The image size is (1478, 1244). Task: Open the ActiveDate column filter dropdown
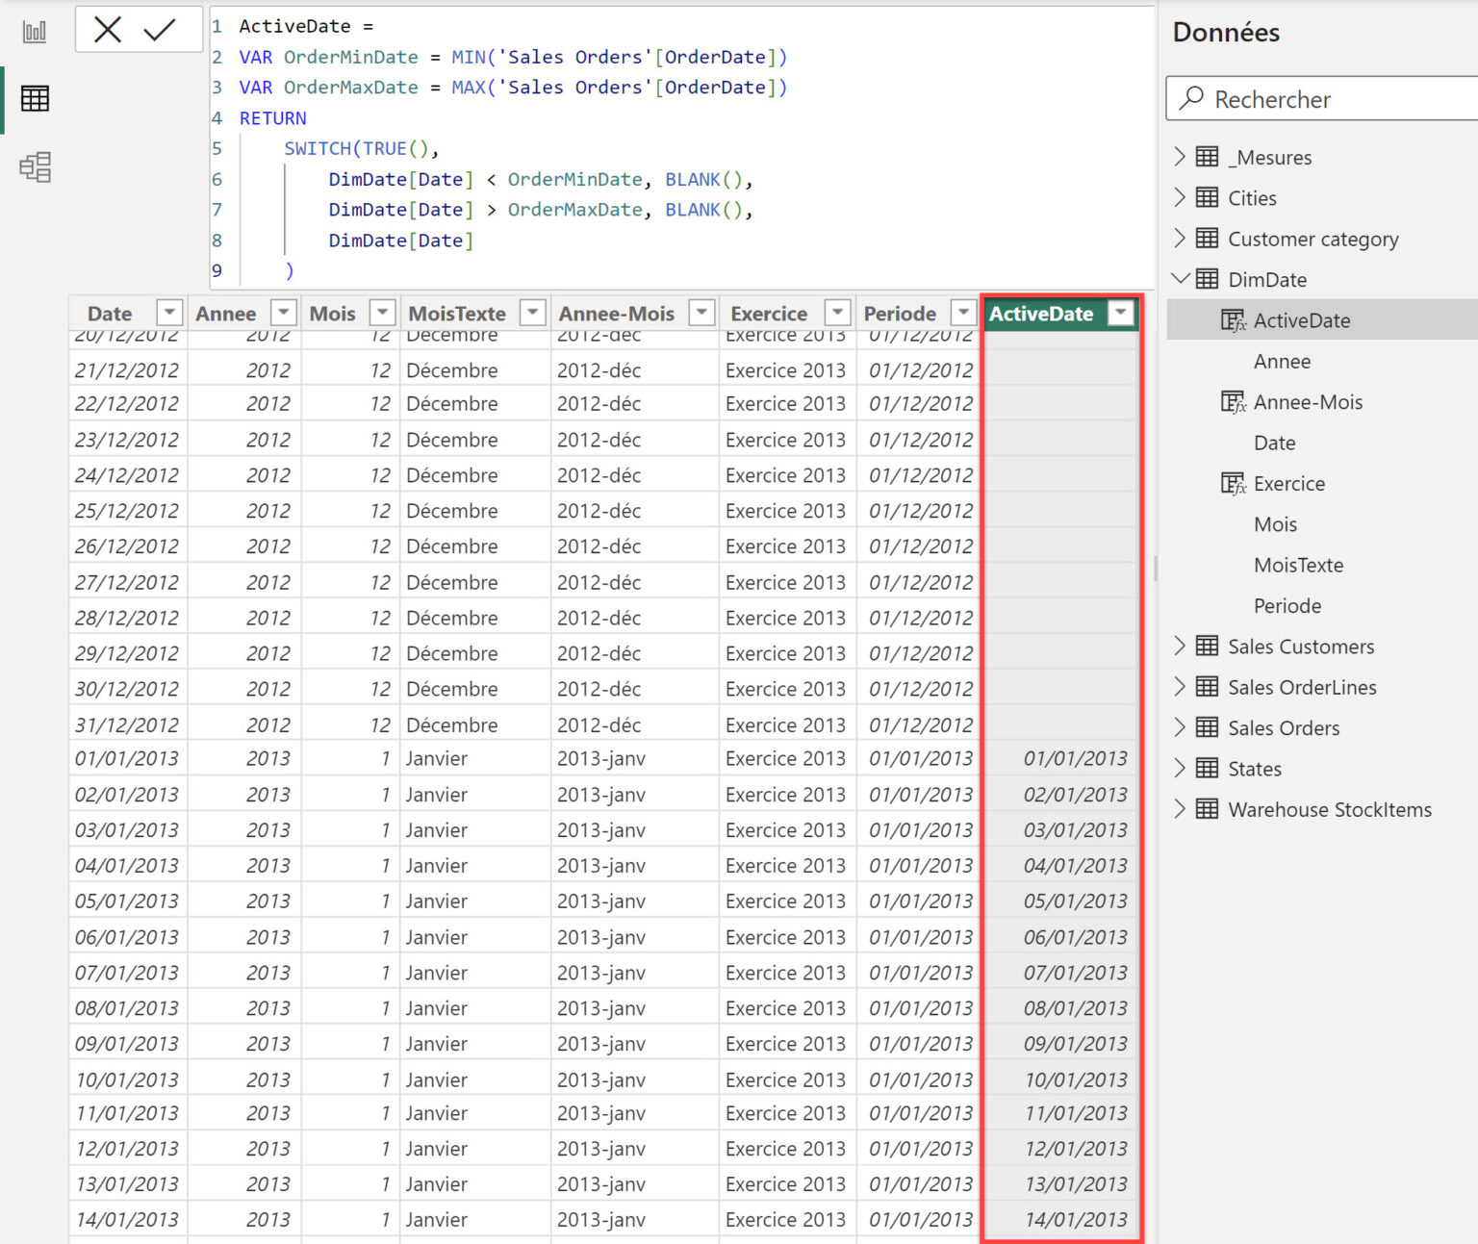click(1121, 313)
